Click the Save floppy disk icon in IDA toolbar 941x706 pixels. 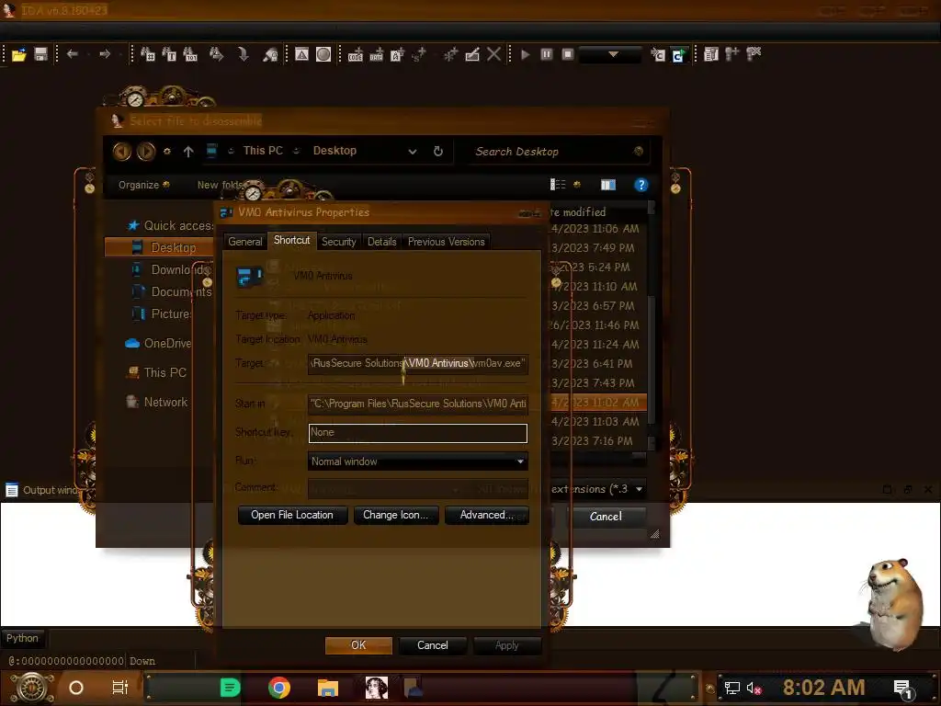tap(40, 54)
